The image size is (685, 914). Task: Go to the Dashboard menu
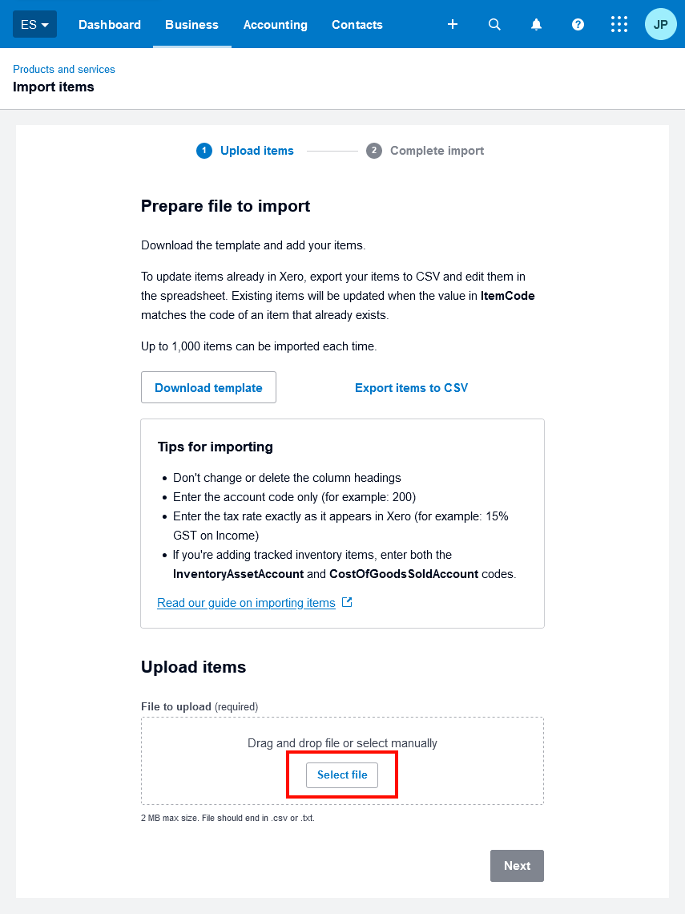click(x=110, y=25)
